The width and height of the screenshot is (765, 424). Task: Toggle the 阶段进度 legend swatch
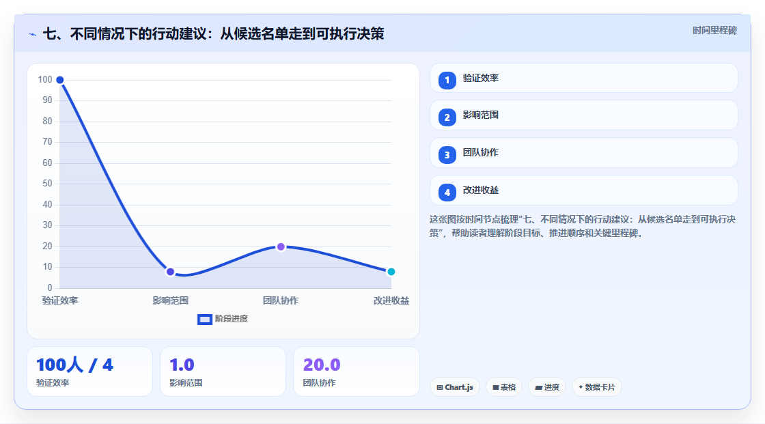click(204, 319)
